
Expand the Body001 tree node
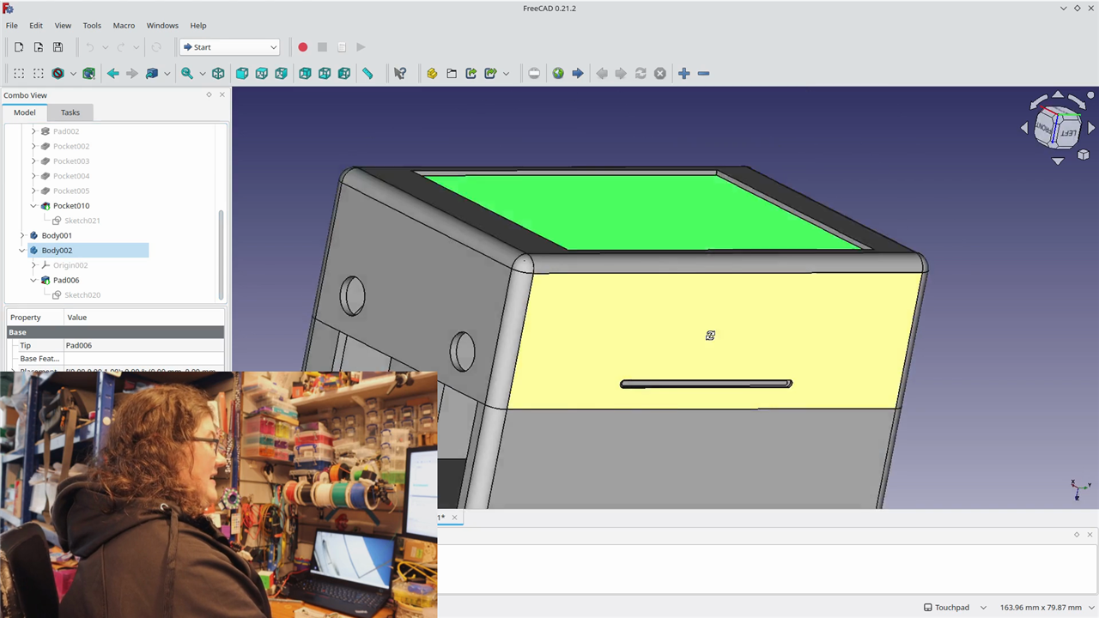pos(22,235)
